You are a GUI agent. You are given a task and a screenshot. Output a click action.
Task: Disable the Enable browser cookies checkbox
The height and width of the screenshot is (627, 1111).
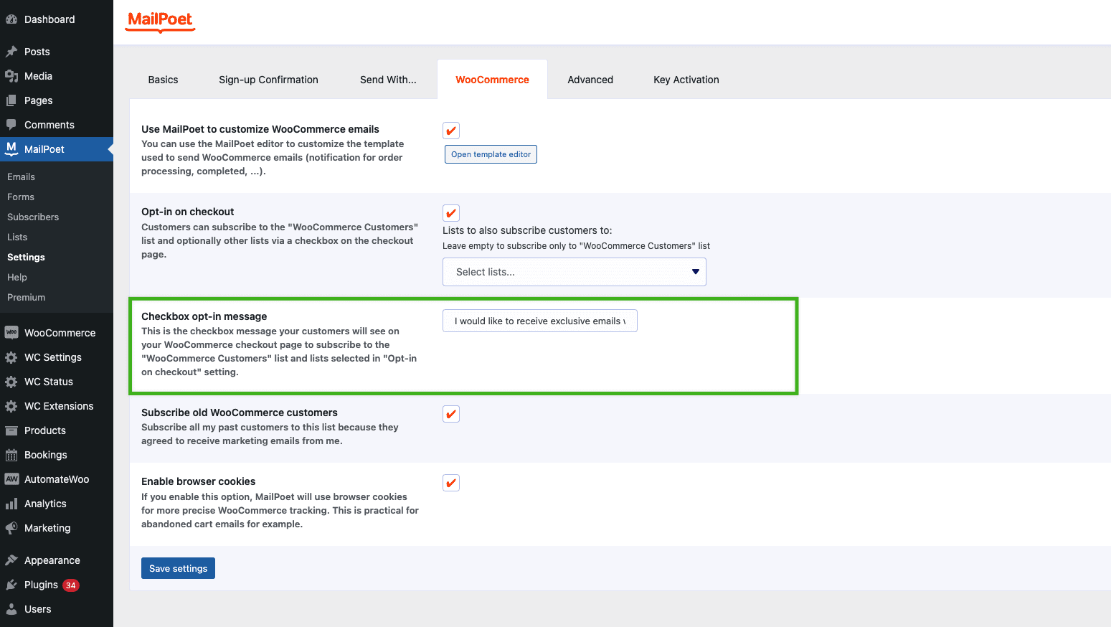click(451, 483)
